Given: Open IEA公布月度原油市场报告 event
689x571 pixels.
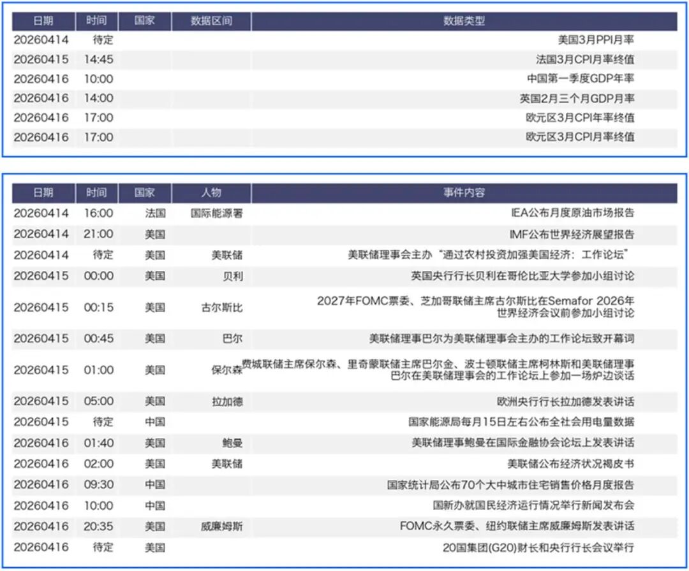Looking at the screenshot, I should point(572,213).
